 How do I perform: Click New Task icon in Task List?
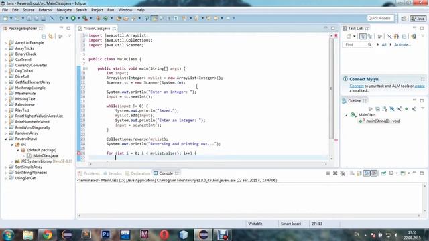click(x=349, y=36)
